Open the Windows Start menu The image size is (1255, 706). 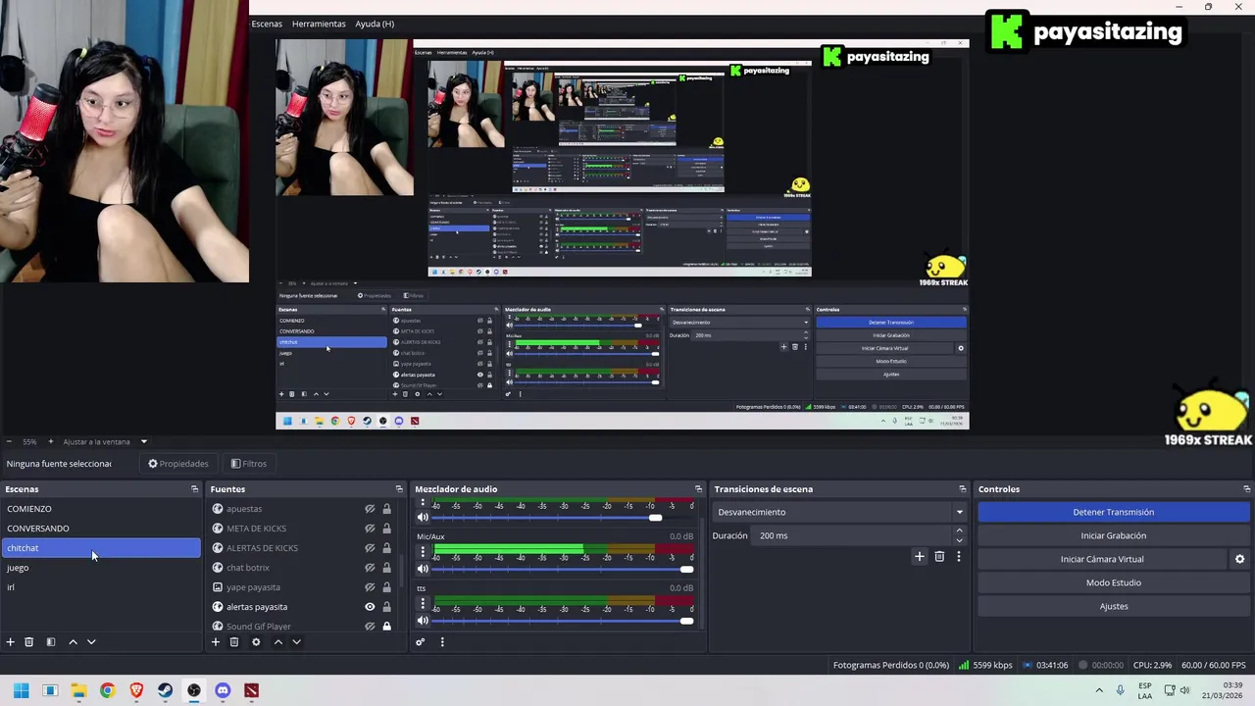[x=21, y=690]
